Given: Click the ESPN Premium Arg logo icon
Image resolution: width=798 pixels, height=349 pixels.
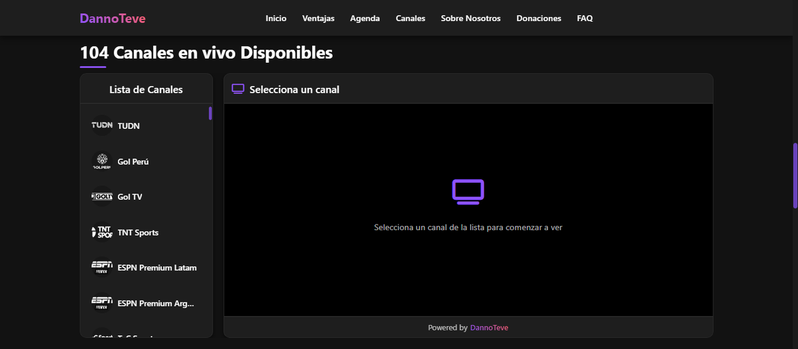Looking at the screenshot, I should tap(102, 303).
